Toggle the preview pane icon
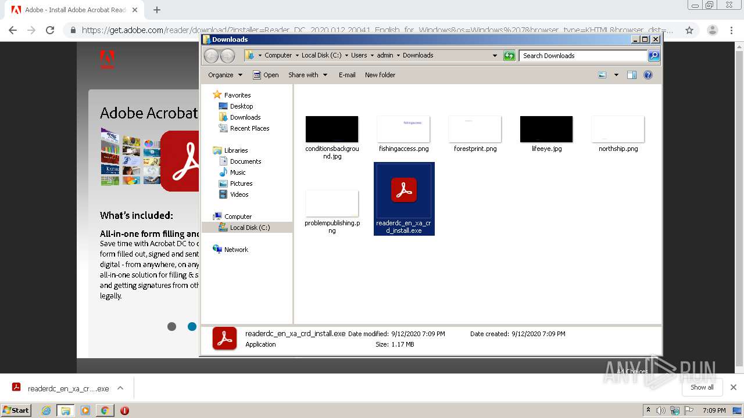Screen dimensions: 744x418 point(632,75)
